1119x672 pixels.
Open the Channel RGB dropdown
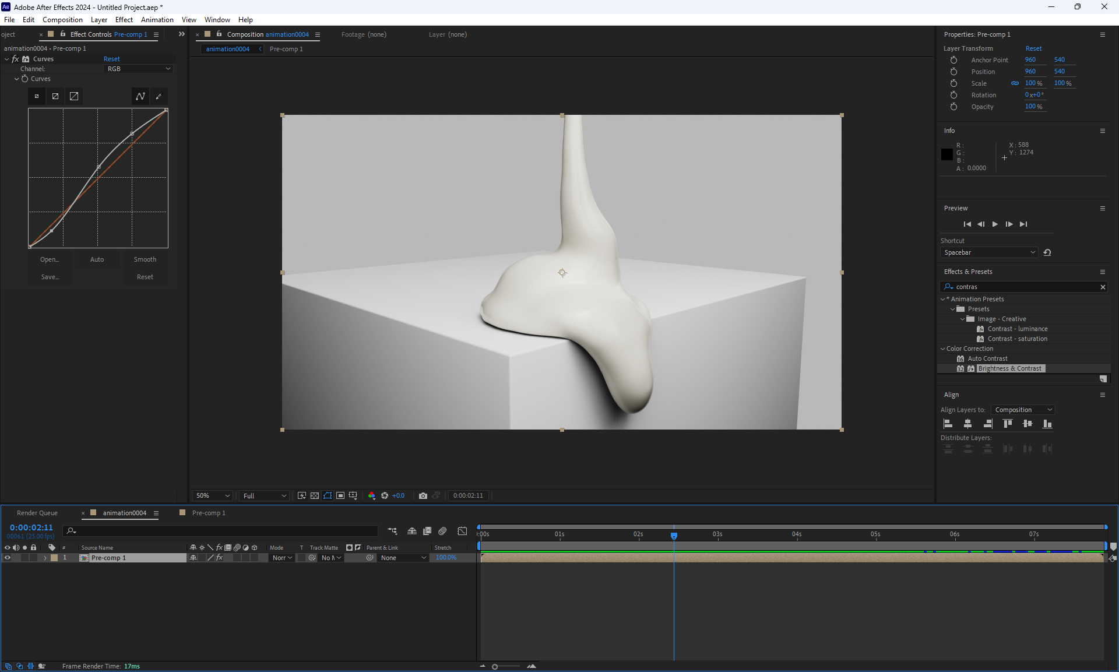click(x=139, y=69)
